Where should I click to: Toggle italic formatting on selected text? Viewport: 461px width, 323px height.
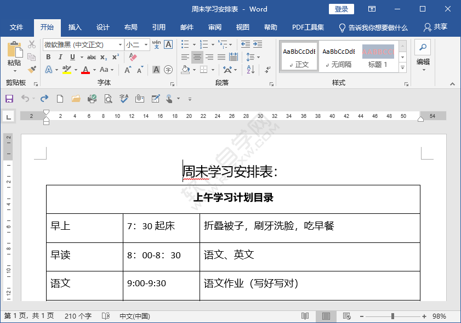coord(61,56)
